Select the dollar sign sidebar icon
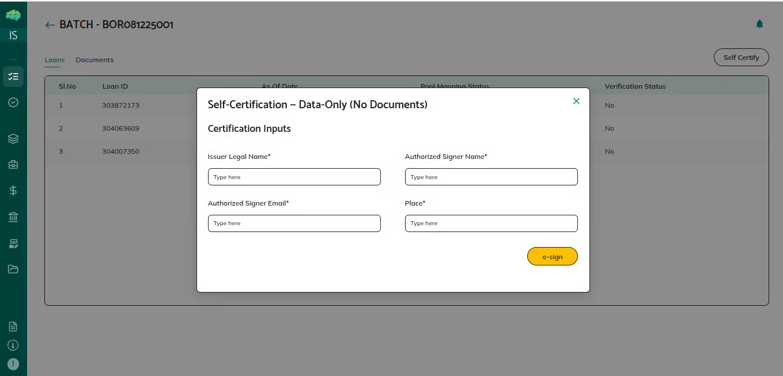 point(13,191)
